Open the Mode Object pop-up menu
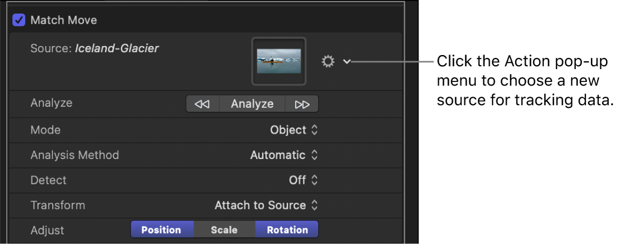Screen dimensions: 619x245 point(294,130)
